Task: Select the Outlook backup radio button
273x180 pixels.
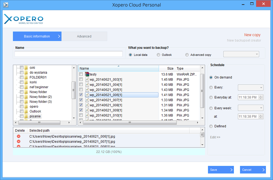Action: point(158,55)
